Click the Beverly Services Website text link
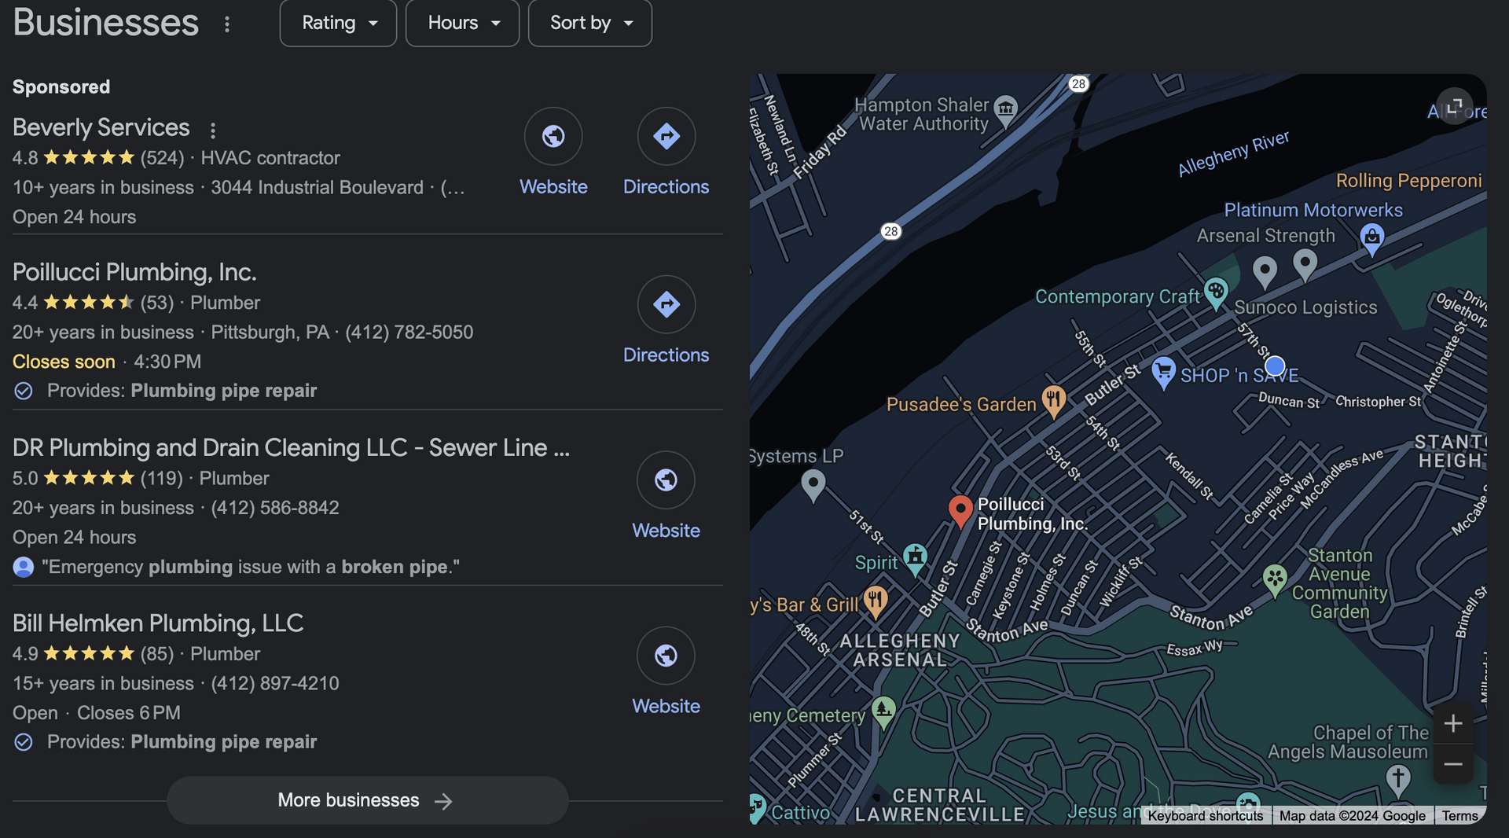The image size is (1509, 838). click(553, 187)
